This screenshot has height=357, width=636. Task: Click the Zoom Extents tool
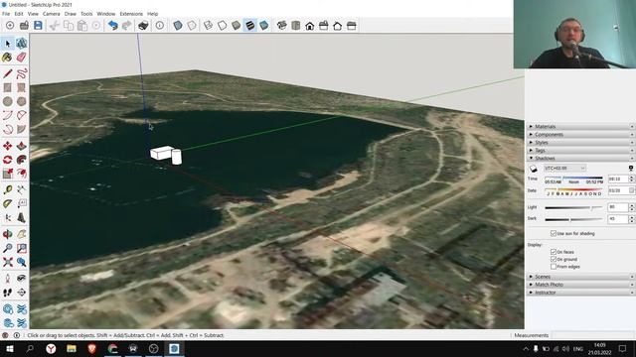click(8, 262)
